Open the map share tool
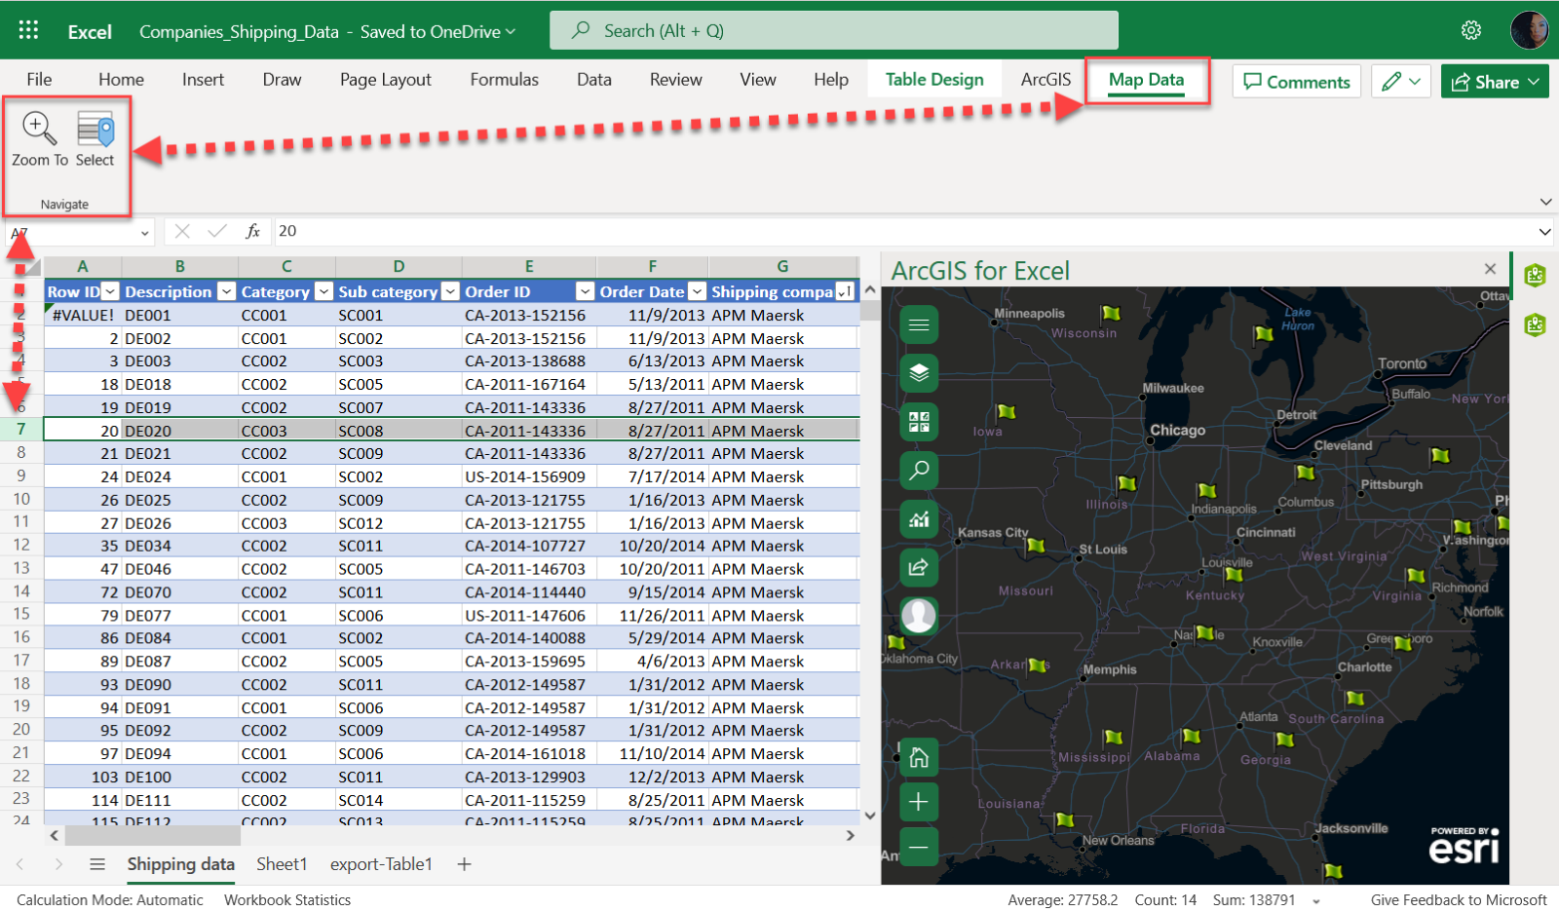The width and height of the screenshot is (1559, 912). click(x=919, y=567)
